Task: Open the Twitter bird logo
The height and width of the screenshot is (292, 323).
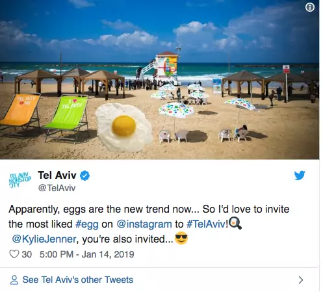Action: point(300,175)
